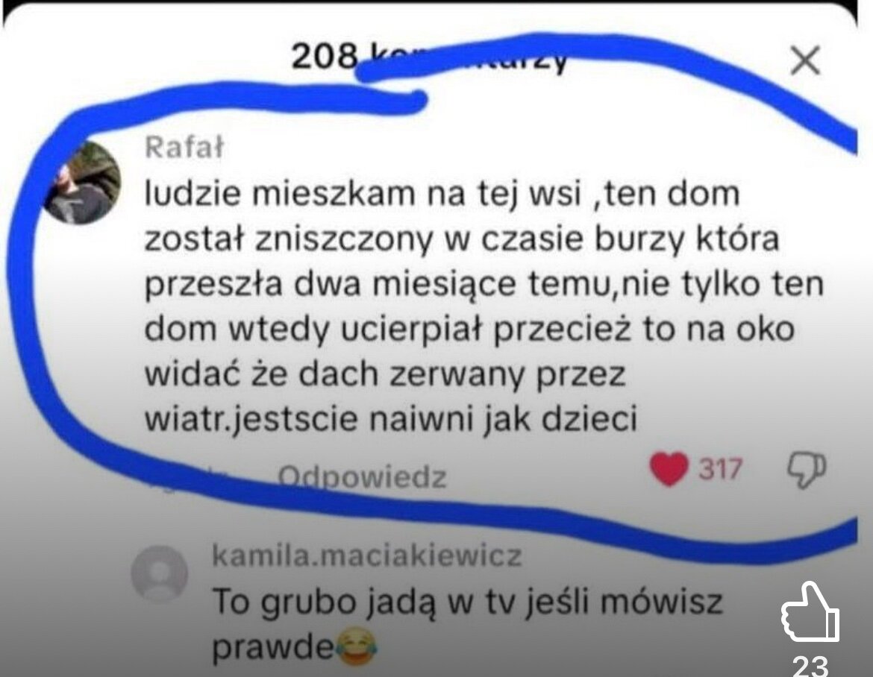The image size is (873, 677).
Task: Close the comments panel with the X
Action: pyautogui.click(x=806, y=60)
